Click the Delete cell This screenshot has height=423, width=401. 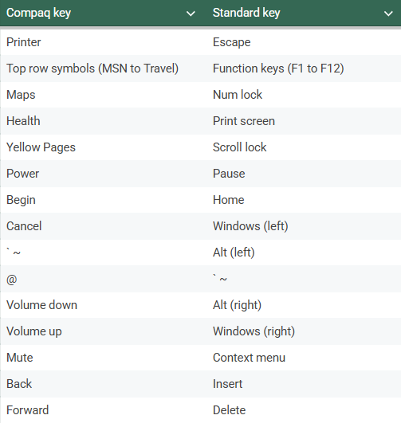tap(304, 410)
